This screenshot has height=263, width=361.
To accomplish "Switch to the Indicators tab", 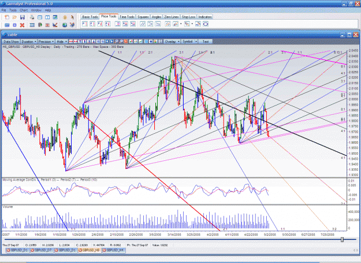I will 205,17.
